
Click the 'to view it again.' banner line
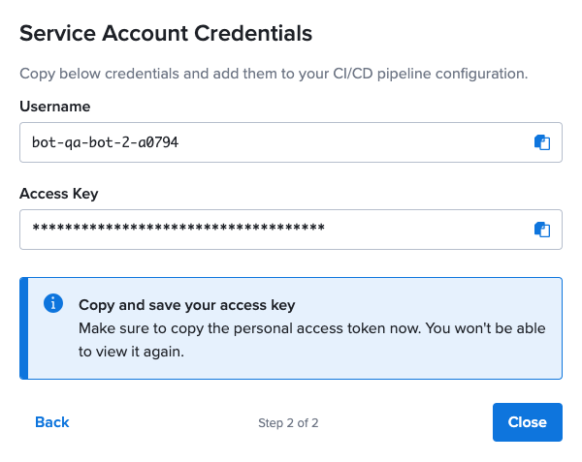point(131,353)
